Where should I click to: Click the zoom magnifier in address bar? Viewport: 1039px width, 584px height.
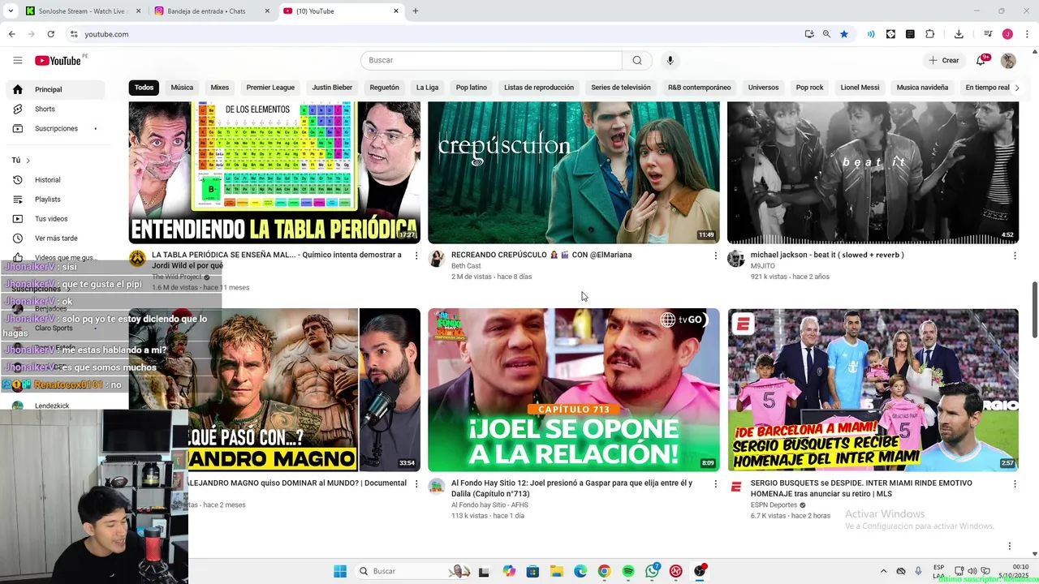826,34
